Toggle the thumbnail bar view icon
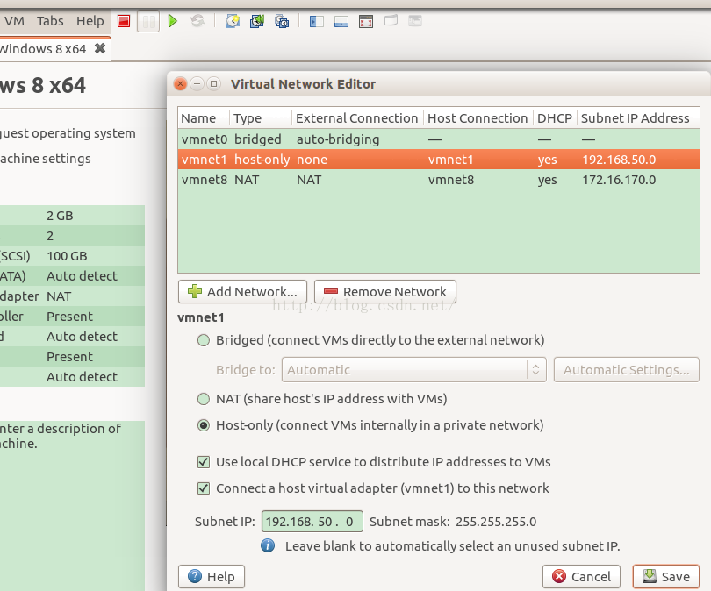The width and height of the screenshot is (711, 591). (x=341, y=21)
